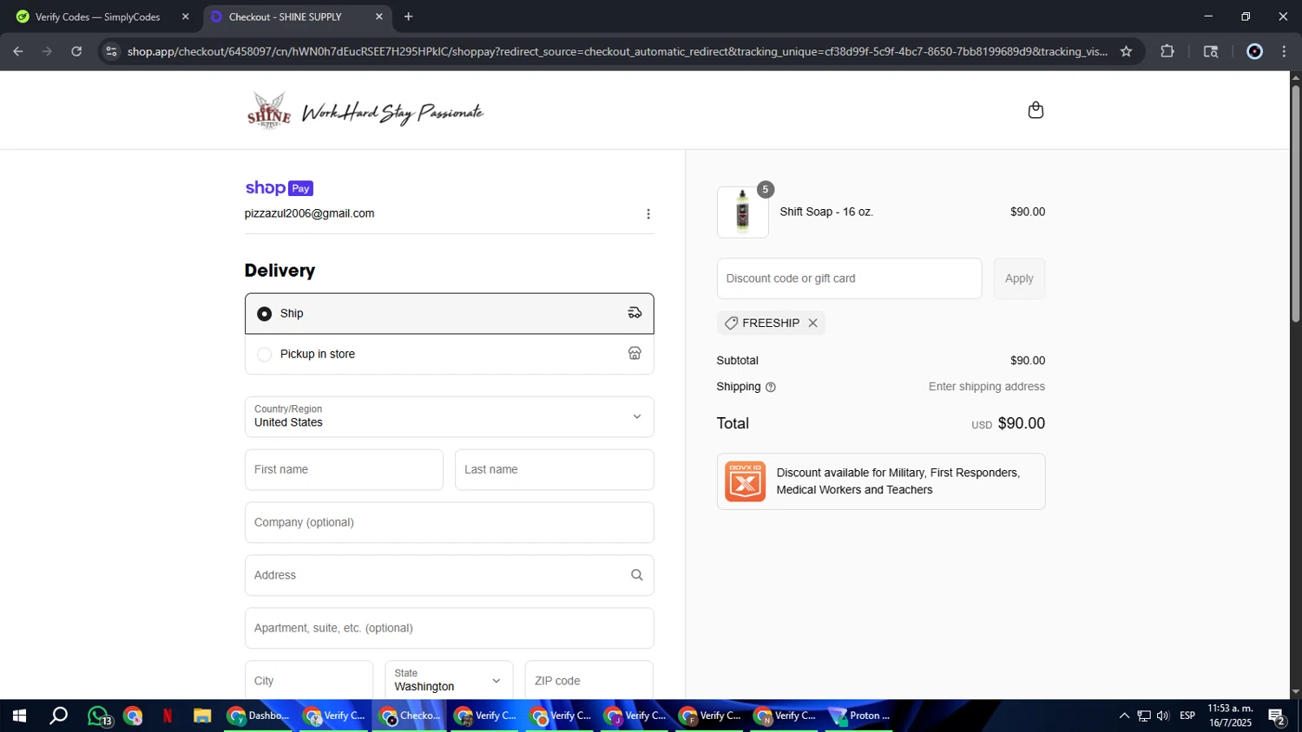Focus the Discount code or gift card field
The width and height of the screenshot is (1302, 732).
tap(849, 278)
